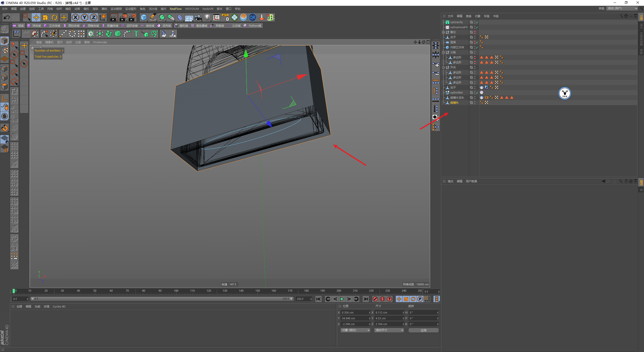Select the Rotate tool
The height and width of the screenshot is (352, 644).
54,17
